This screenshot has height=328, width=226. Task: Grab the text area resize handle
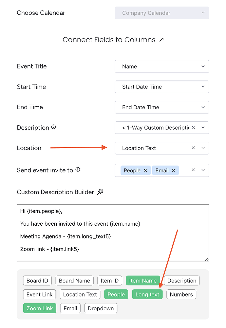coord(207,259)
